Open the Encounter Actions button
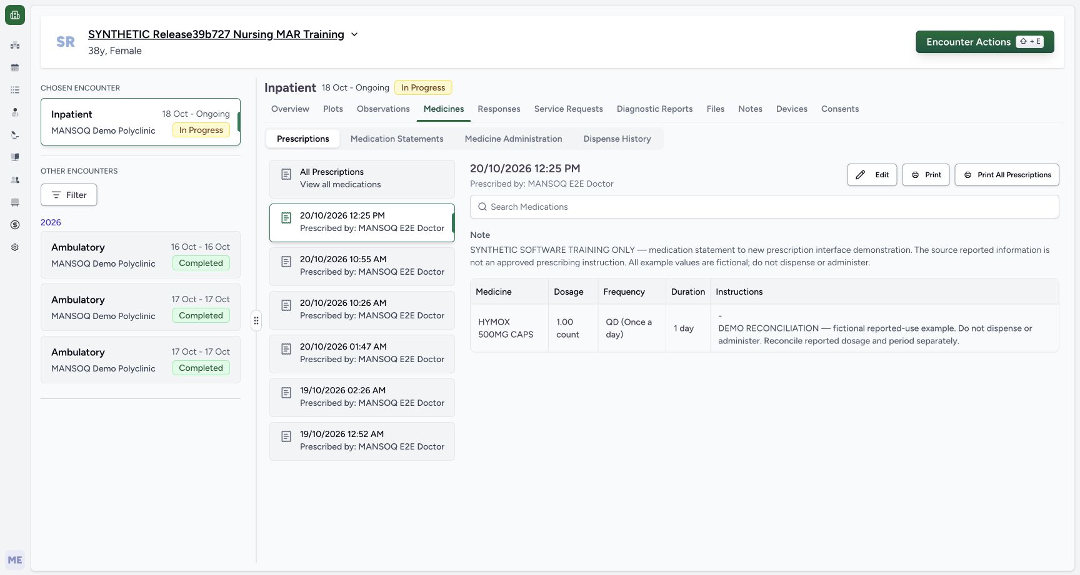The image size is (1080, 575). 985,42
